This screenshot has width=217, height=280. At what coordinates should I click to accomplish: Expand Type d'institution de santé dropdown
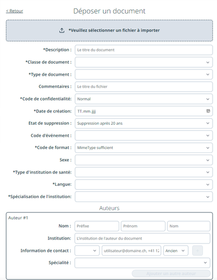(x=144, y=172)
